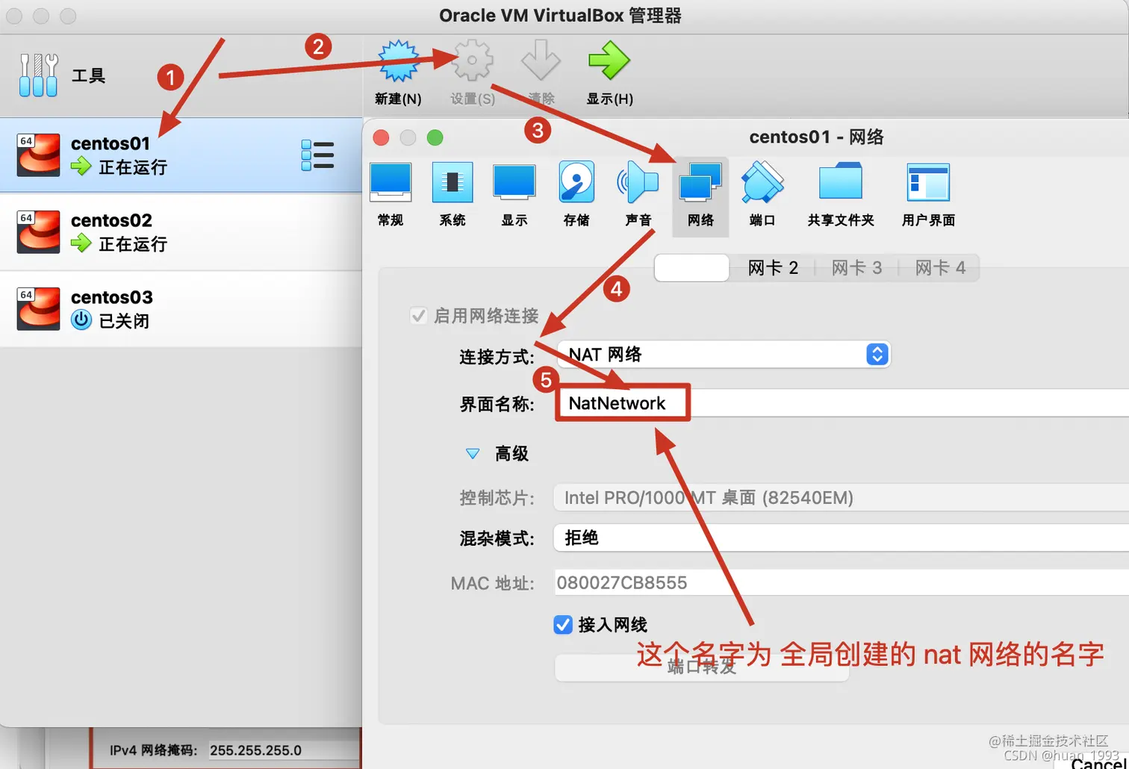The height and width of the screenshot is (769, 1129).
Task: Open 混杂模式 拒绝 dropdown
Action: pos(842,538)
